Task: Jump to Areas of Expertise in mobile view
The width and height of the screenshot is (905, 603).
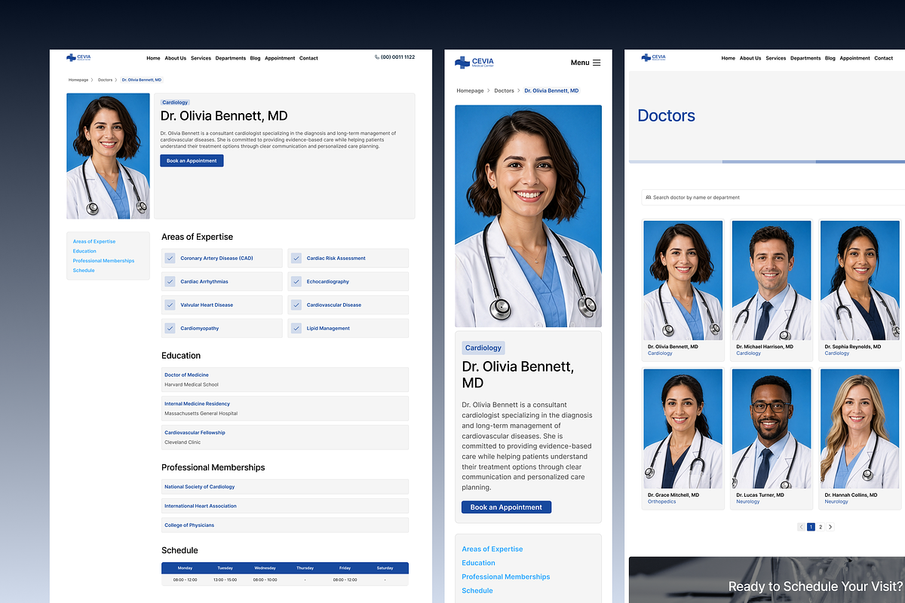Action: pyautogui.click(x=492, y=549)
